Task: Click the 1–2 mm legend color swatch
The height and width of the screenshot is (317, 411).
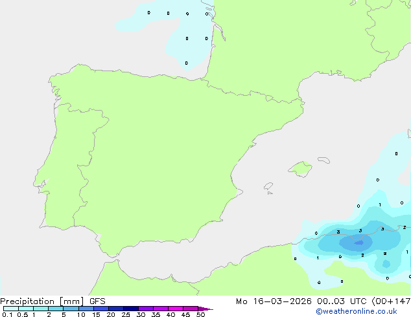Action: coord(41,309)
